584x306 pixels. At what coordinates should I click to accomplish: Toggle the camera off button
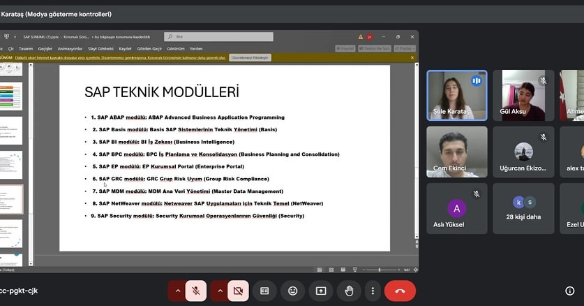239,291
